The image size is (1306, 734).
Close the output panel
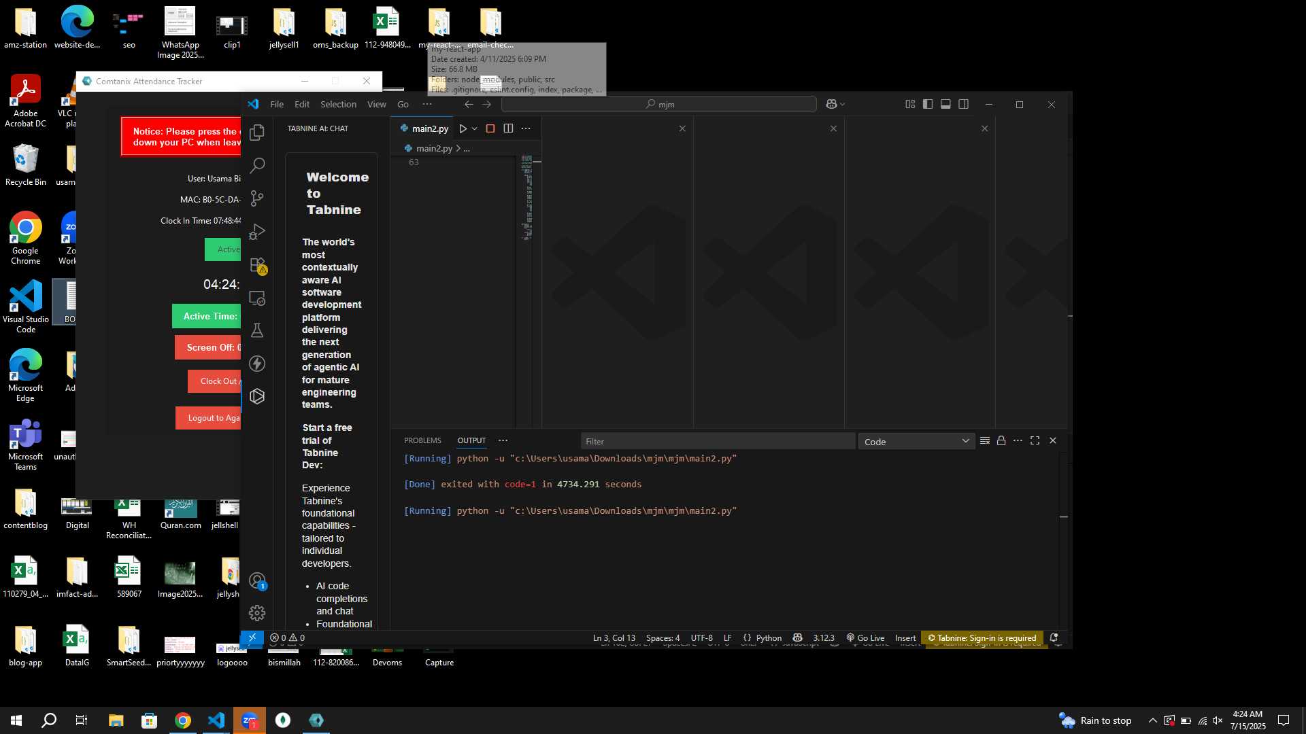1053,440
